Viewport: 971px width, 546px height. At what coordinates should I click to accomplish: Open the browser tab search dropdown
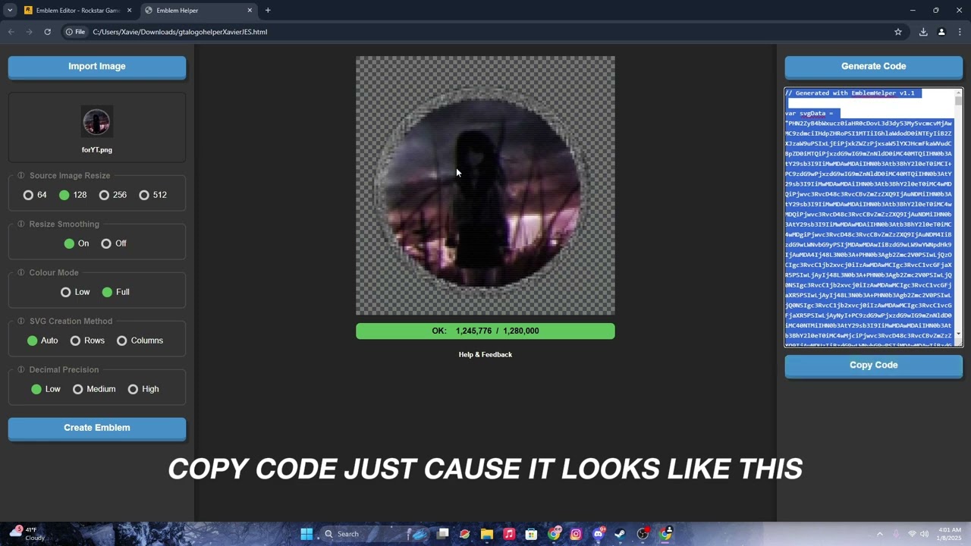[x=10, y=11]
